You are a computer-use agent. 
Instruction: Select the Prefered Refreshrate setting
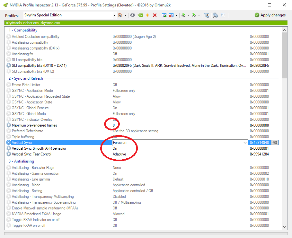[27, 131]
